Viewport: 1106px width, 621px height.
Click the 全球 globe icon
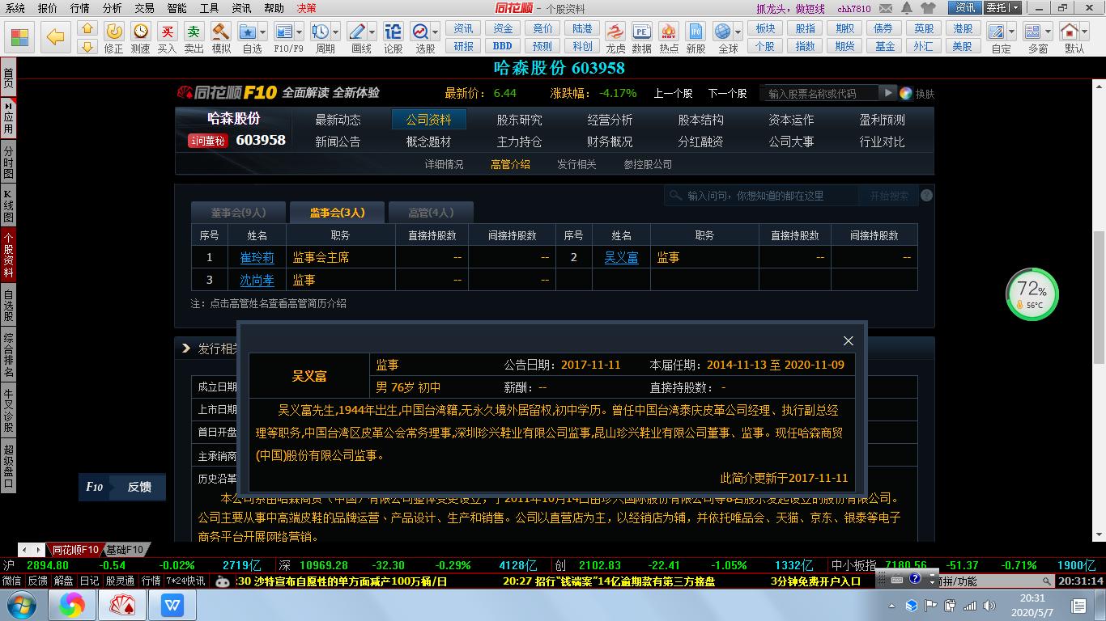tap(722, 32)
